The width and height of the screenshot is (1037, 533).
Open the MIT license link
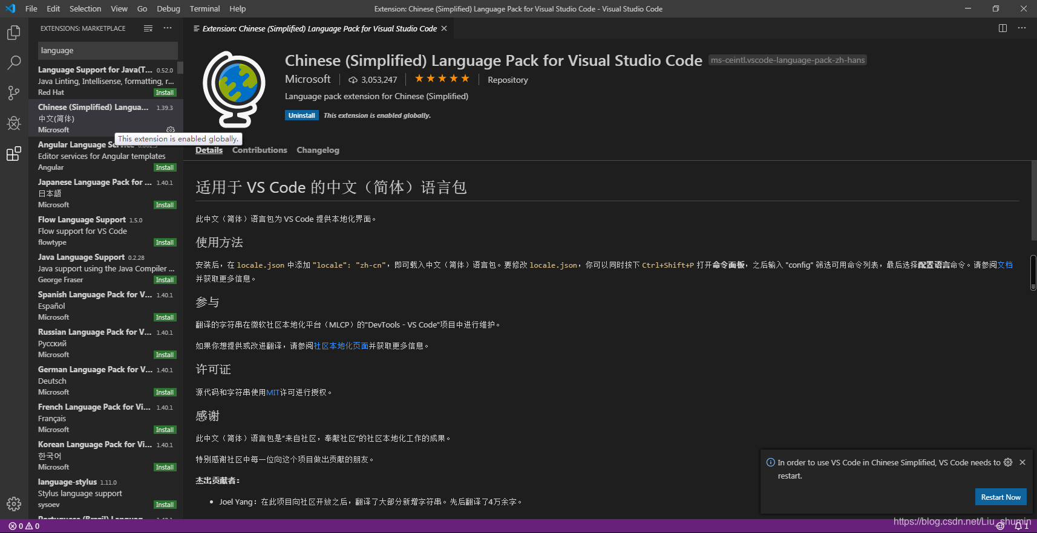pos(273,392)
